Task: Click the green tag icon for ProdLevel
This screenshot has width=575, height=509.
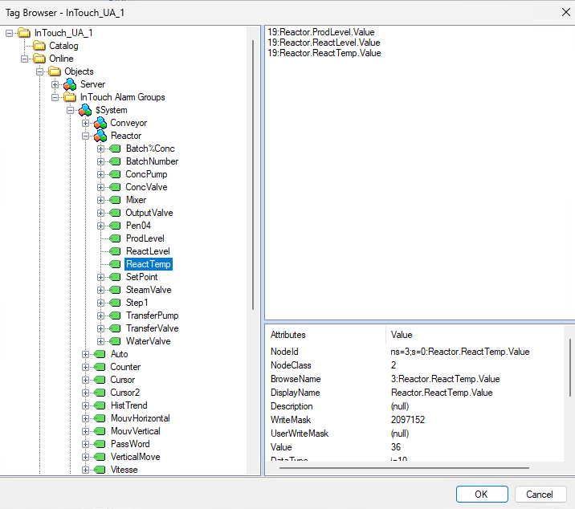Action: point(115,238)
